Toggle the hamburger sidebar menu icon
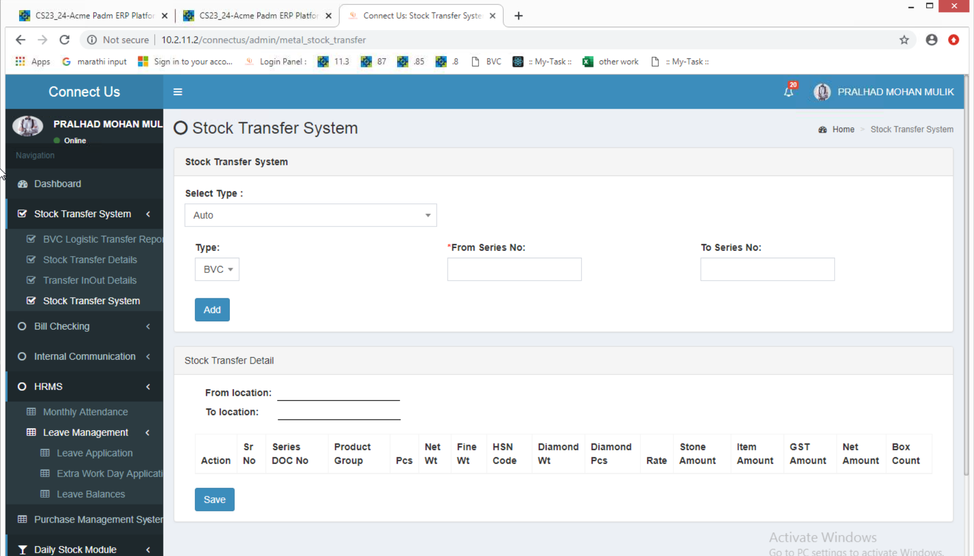This screenshot has width=974, height=556. (177, 92)
